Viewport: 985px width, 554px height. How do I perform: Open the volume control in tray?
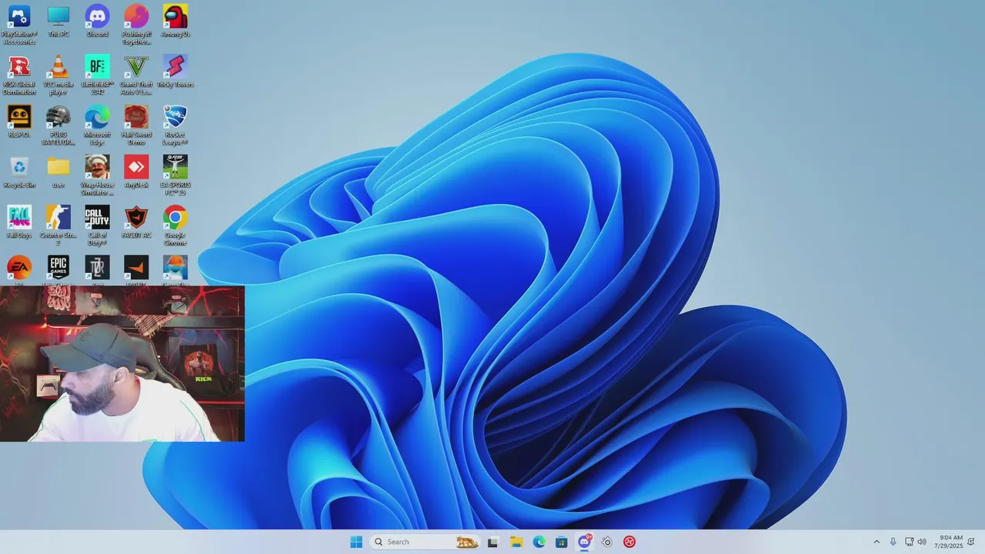click(922, 542)
